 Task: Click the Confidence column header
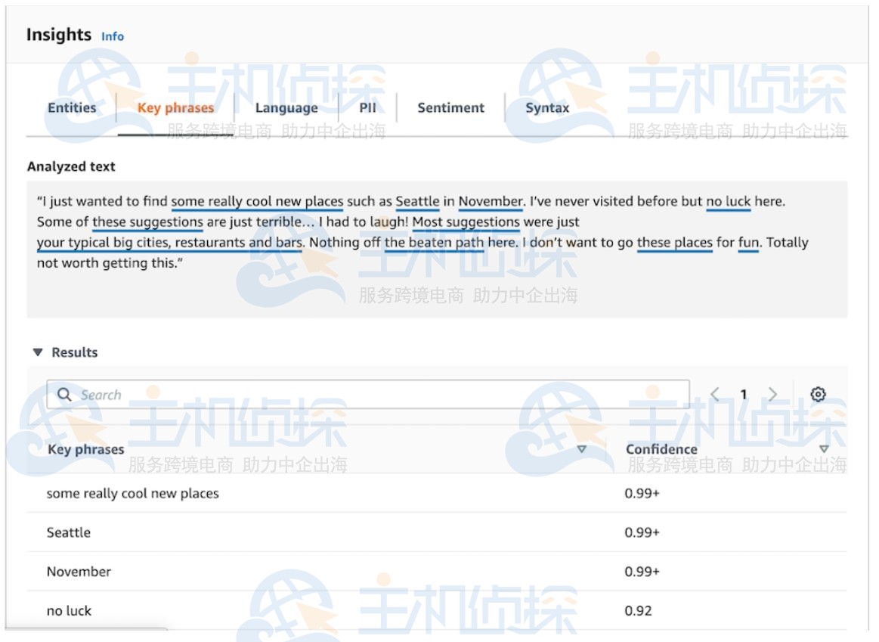(661, 449)
